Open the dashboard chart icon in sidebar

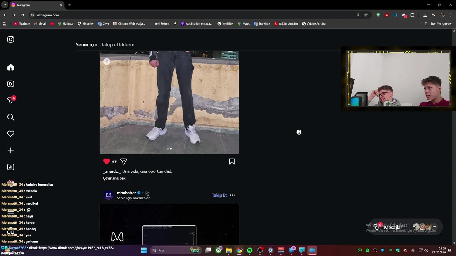point(11,167)
